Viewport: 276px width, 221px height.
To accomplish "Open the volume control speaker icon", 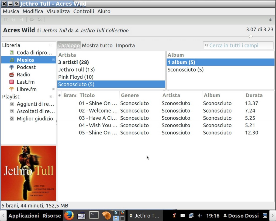I will click(x=270, y=20).
